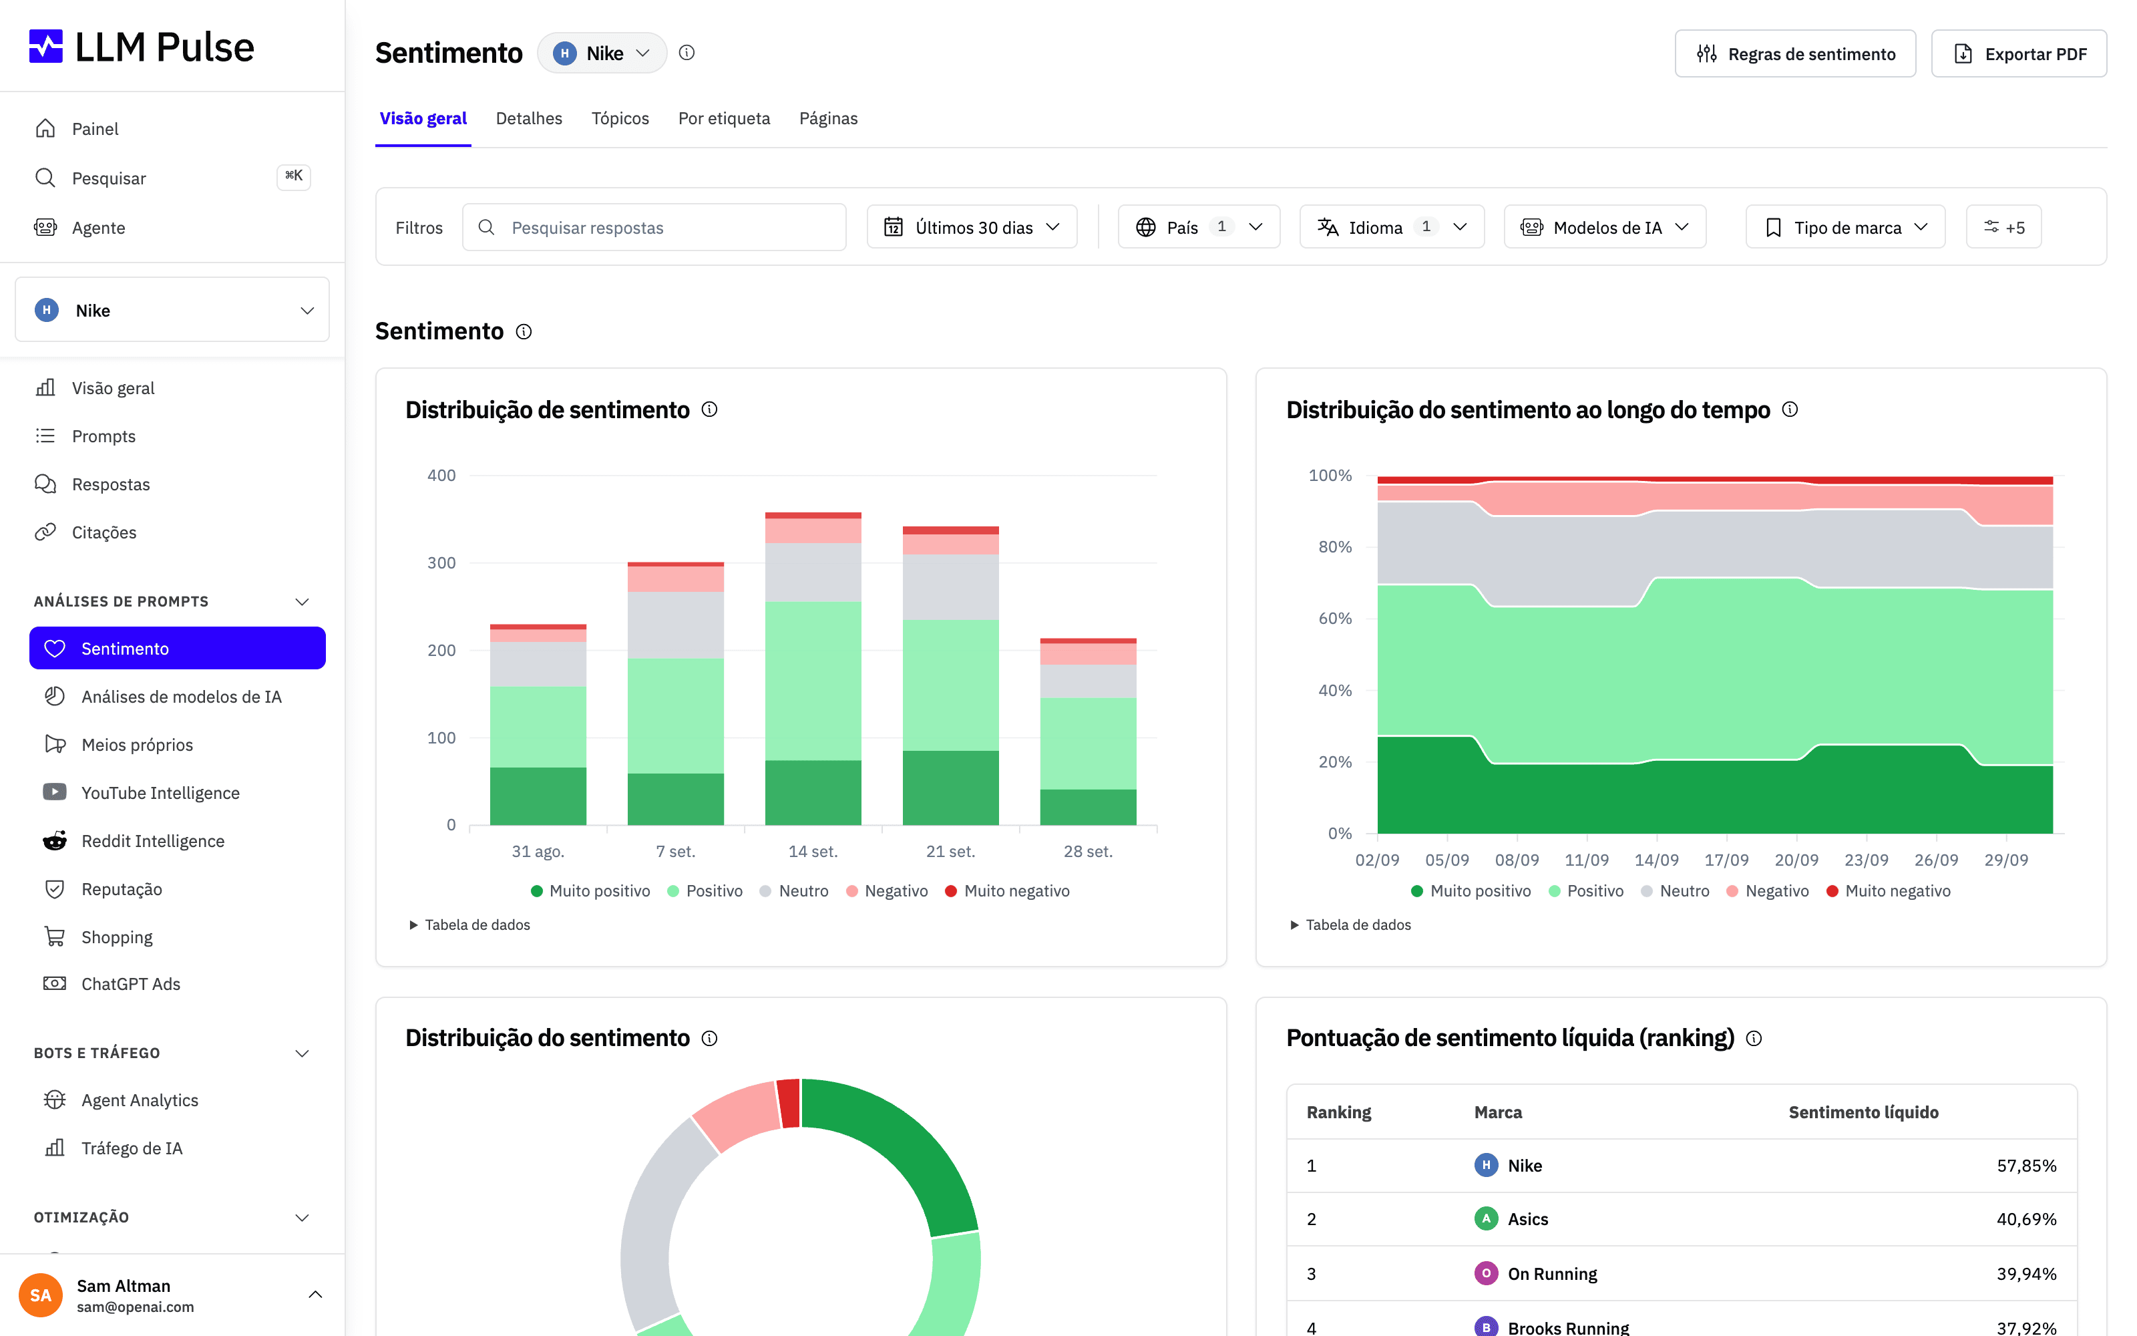Open the Modelos de IA dropdown

click(1605, 227)
